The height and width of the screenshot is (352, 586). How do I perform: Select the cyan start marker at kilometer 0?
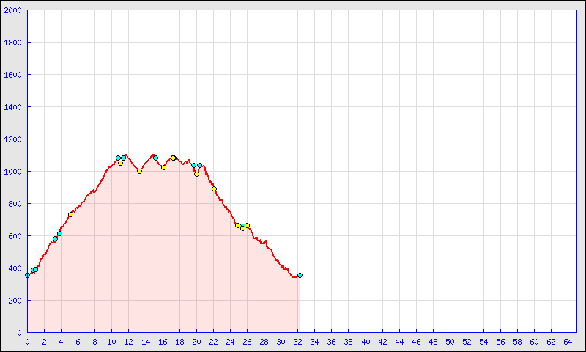click(27, 275)
